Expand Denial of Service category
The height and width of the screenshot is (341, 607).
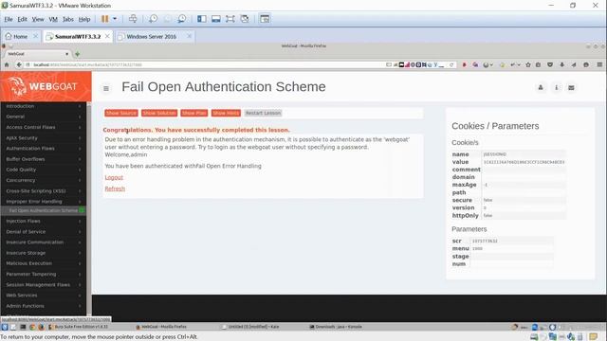(44, 231)
